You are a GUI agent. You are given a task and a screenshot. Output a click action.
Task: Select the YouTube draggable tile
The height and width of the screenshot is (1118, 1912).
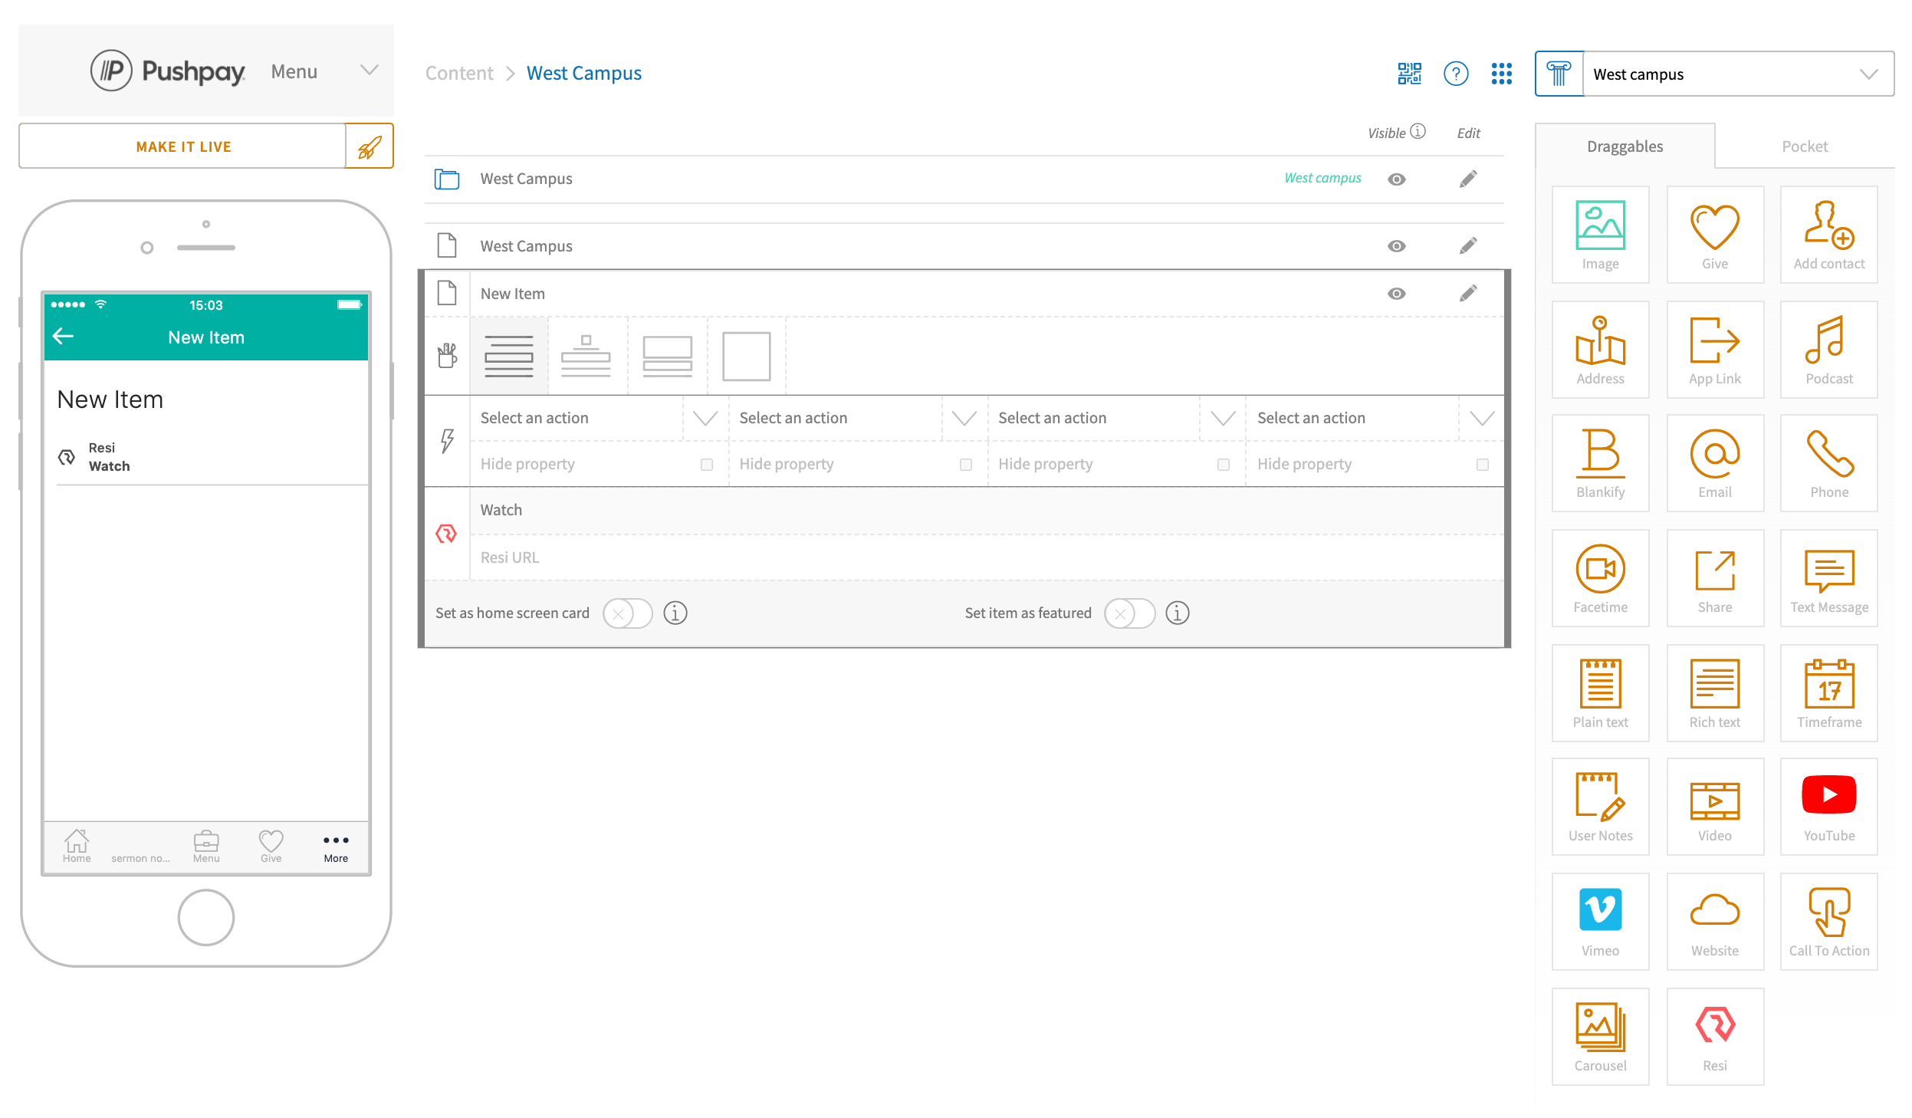point(1828,806)
